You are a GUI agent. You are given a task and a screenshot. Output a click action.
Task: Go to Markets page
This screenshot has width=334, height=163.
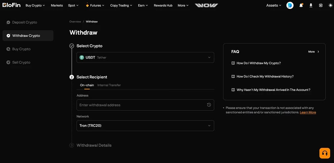click(57, 5)
